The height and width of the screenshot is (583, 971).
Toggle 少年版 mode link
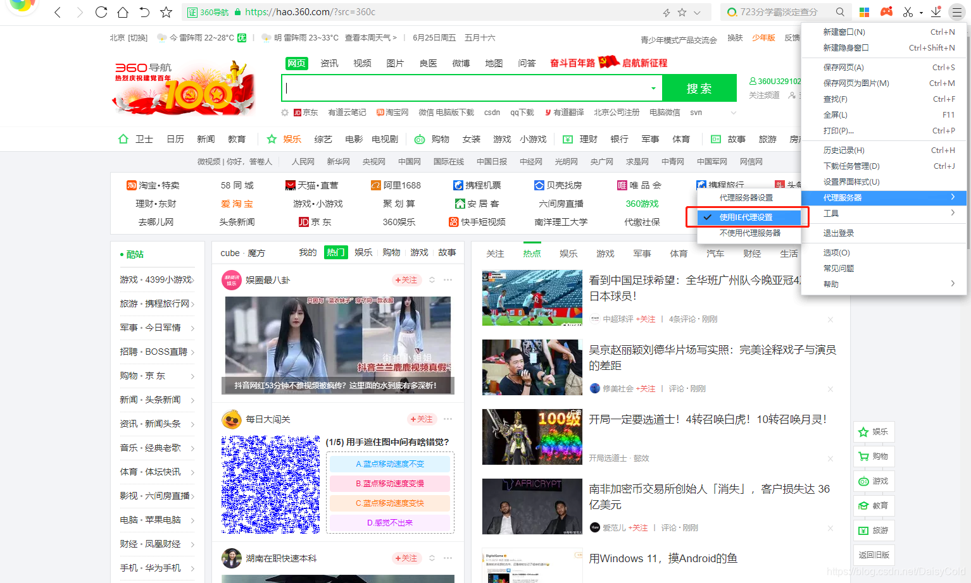point(763,38)
